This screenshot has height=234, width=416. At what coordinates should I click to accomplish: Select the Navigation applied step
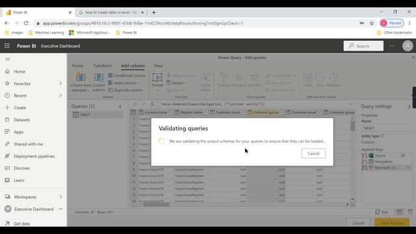(x=383, y=162)
